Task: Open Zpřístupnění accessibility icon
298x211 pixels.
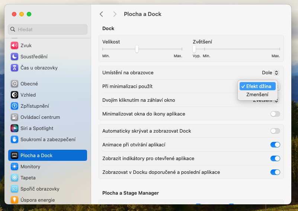Action: 15,106
